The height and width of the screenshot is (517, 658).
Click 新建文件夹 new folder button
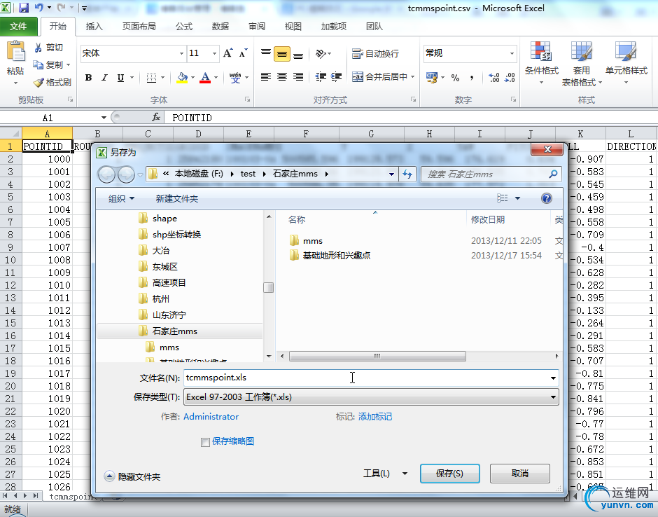coord(176,199)
